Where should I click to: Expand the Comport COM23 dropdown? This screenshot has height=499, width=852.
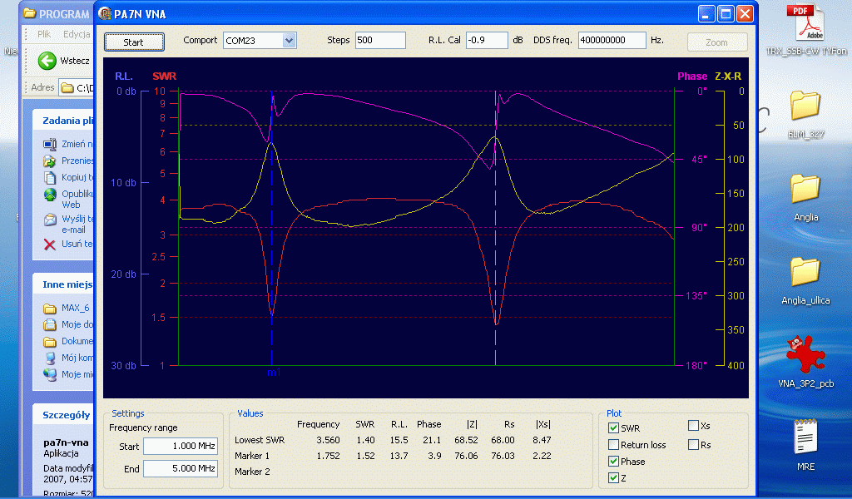point(289,41)
